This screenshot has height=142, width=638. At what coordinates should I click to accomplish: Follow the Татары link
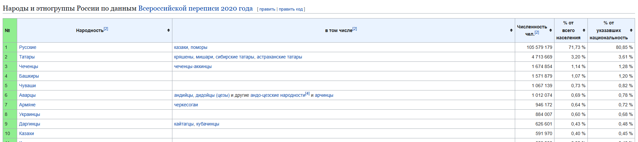pyautogui.click(x=27, y=57)
